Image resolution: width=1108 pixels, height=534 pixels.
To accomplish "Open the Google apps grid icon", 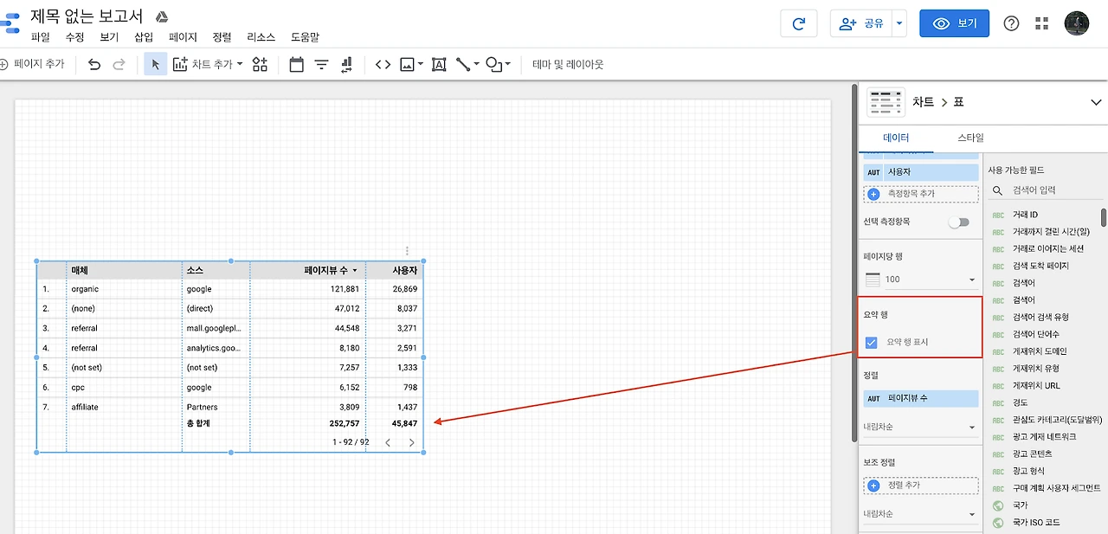I will (1041, 23).
